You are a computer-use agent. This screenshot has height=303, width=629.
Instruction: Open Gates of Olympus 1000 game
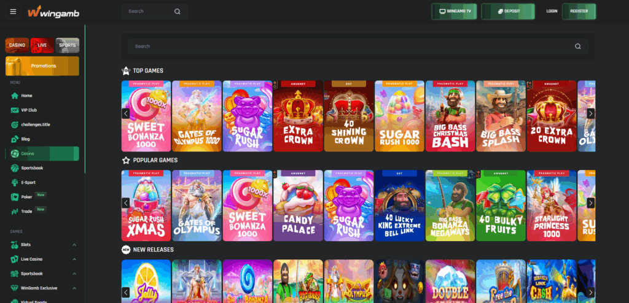[197, 116]
